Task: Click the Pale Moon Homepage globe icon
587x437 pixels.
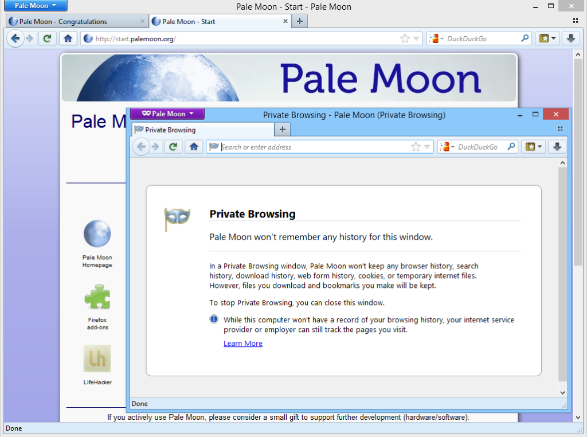Action: coord(97,233)
